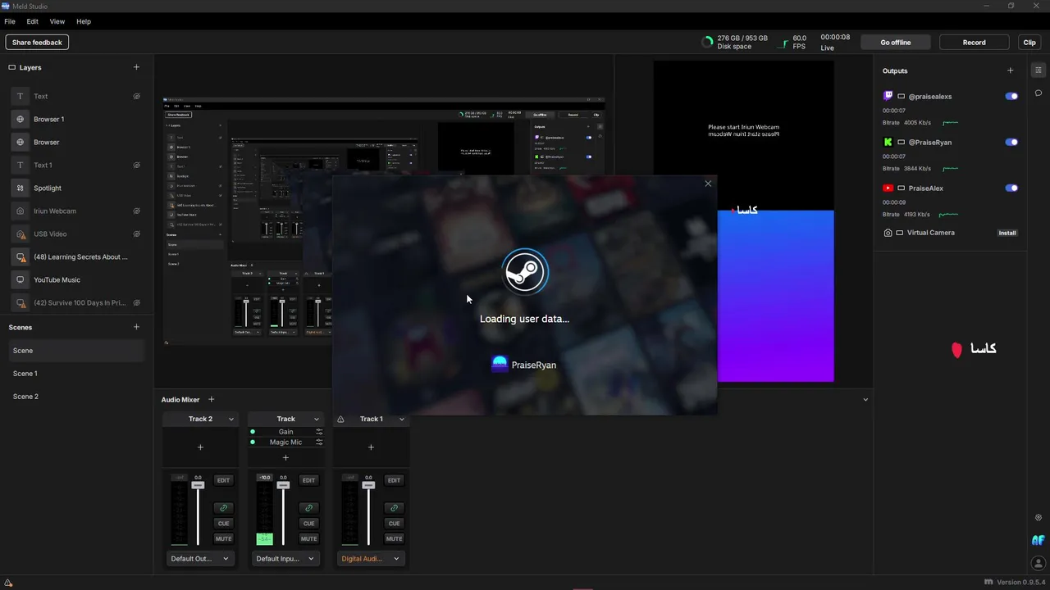The width and height of the screenshot is (1050, 590).
Task: Select the Browser 1 layer
Action: coord(75,119)
